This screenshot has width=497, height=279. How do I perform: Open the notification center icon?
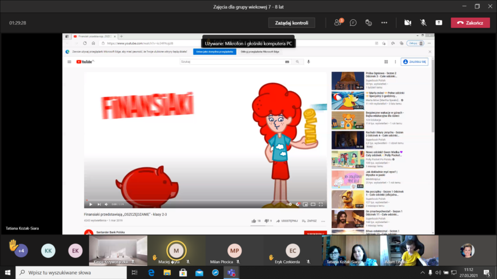pos(487,272)
